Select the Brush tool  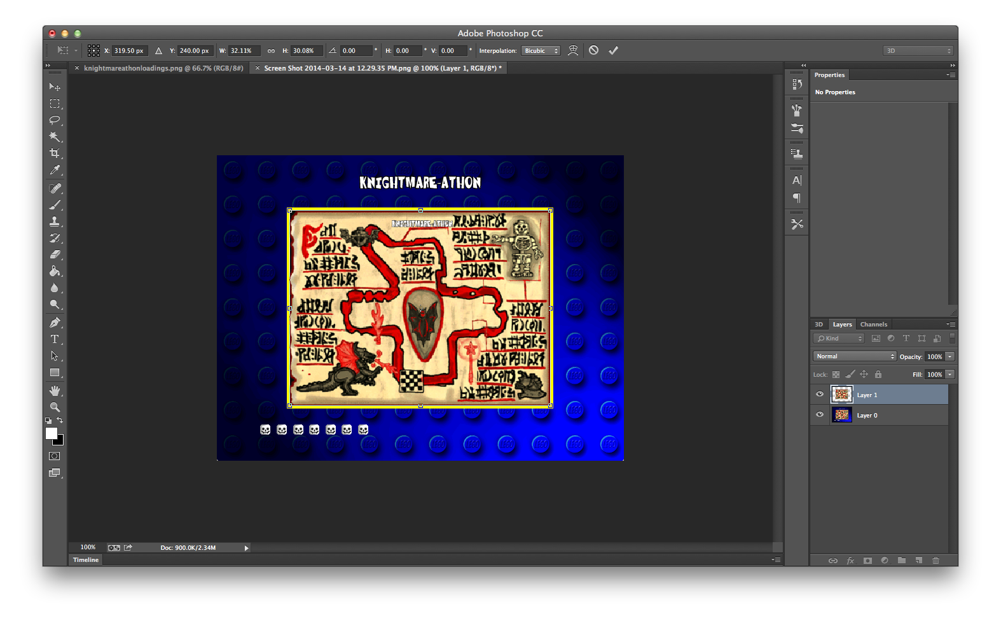[x=55, y=205]
